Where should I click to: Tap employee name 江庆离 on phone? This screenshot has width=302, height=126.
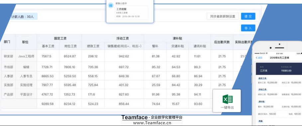coord(263,70)
